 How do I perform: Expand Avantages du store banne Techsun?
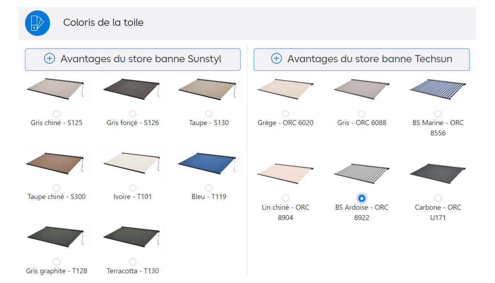tap(362, 59)
